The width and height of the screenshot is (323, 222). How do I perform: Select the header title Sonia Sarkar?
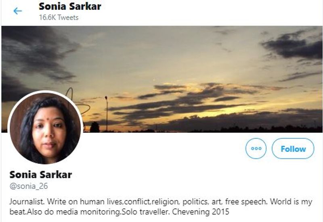[70, 6]
